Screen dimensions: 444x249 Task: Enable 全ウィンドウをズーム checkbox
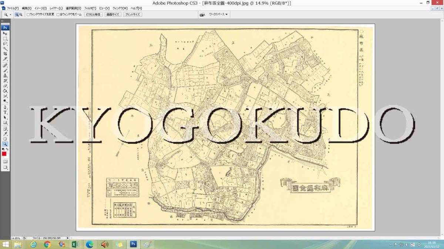click(57, 15)
